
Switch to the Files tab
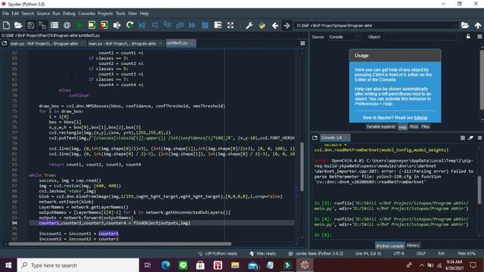tap(425, 127)
